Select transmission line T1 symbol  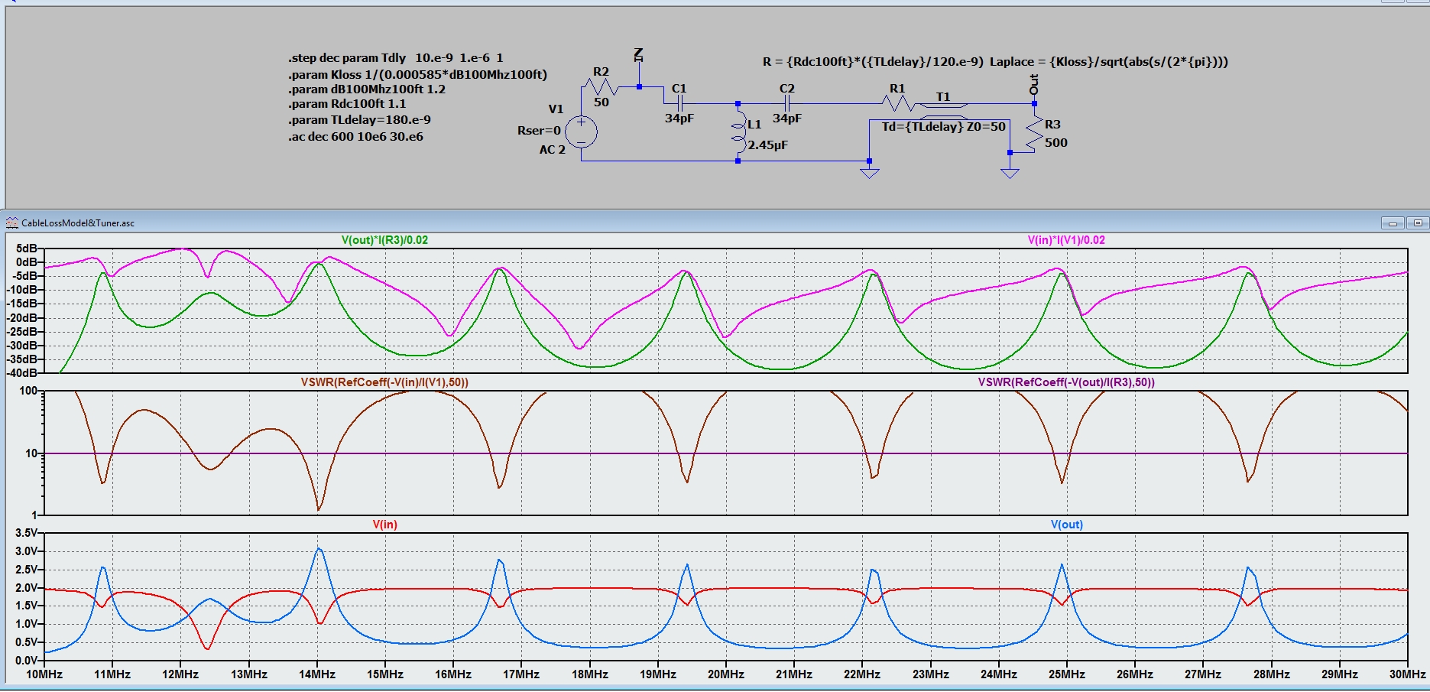point(944,111)
